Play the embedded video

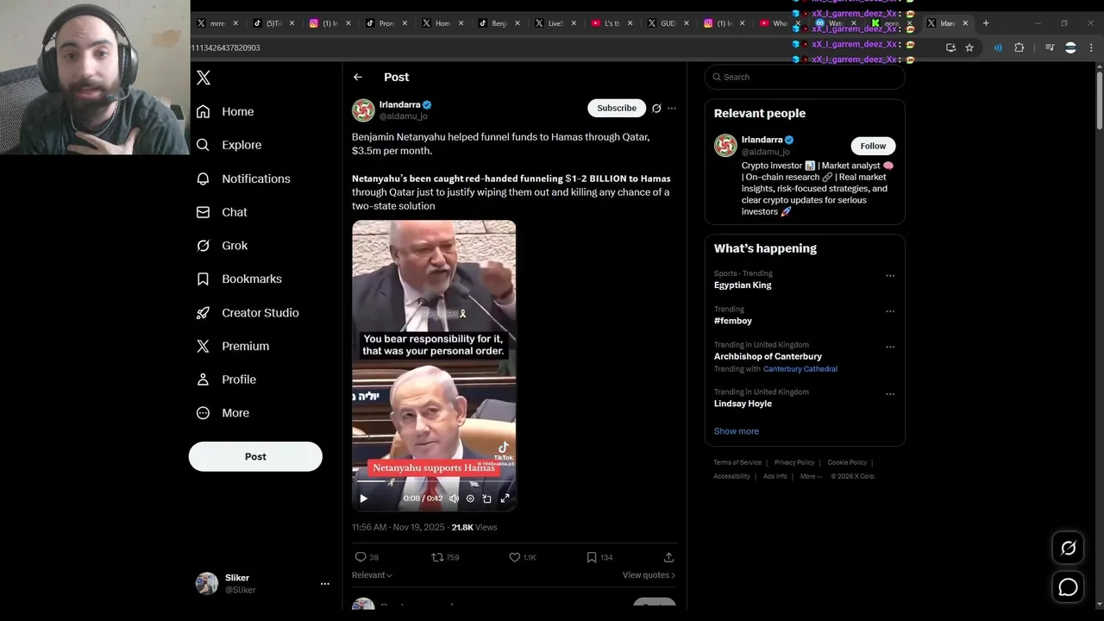(363, 499)
